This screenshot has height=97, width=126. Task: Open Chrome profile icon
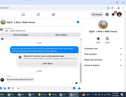point(119,8)
